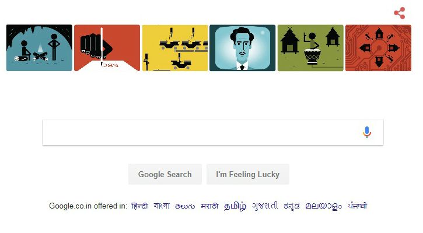The height and width of the screenshot is (233, 423).
Task: Click the red share icon
Action: click(x=400, y=13)
